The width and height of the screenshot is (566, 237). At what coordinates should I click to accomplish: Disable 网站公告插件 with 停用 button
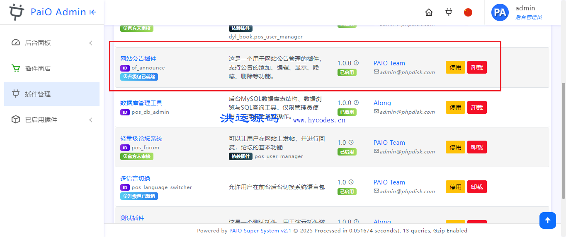click(455, 67)
